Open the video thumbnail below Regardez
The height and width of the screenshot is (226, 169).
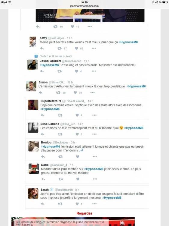tap(73, 221)
